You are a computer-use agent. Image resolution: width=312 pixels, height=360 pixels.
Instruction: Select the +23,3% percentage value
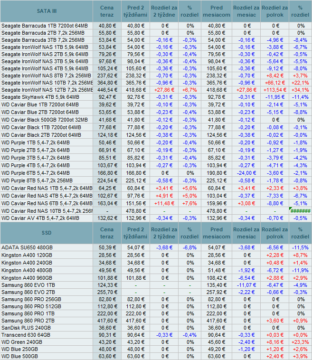tap(300, 342)
